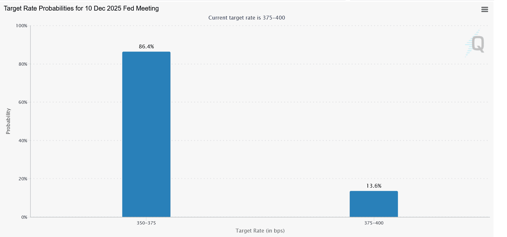Click the 350–375 x-axis category label
This screenshot has height=237, width=507.
146,223
